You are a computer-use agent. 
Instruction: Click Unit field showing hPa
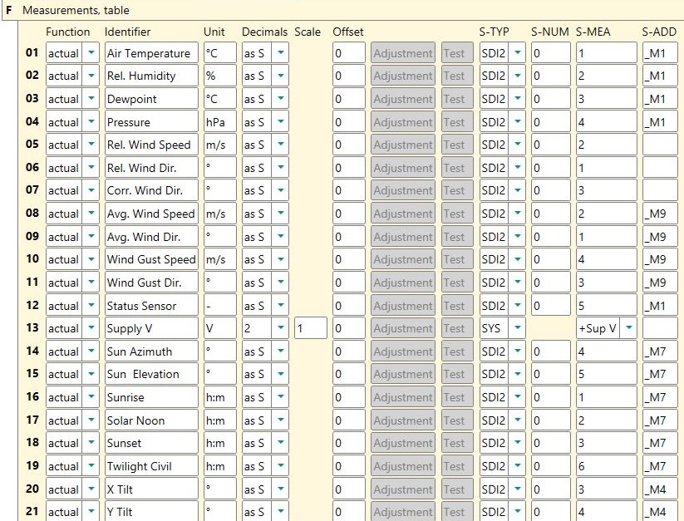219,122
